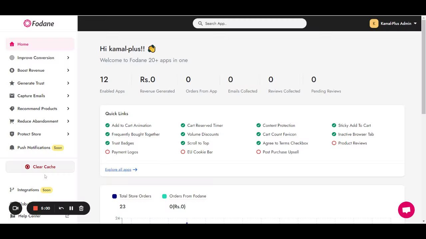Open the Payment Logos unchecked quick link

[x=121, y=152]
